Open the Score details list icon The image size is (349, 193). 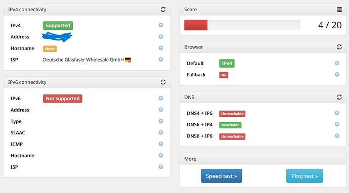pos(339,9)
